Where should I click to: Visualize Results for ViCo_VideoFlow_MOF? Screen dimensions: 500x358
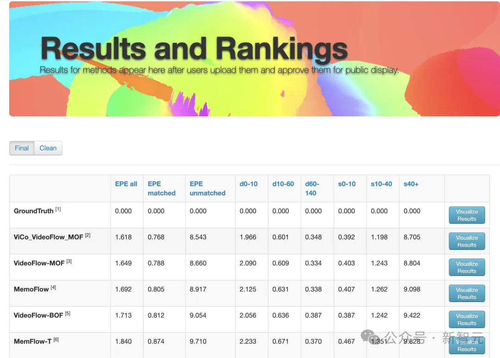coord(467,241)
